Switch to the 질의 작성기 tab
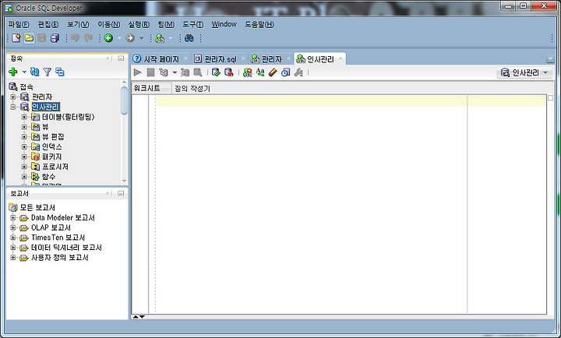Screen dimensions: 561x338 pos(192,88)
